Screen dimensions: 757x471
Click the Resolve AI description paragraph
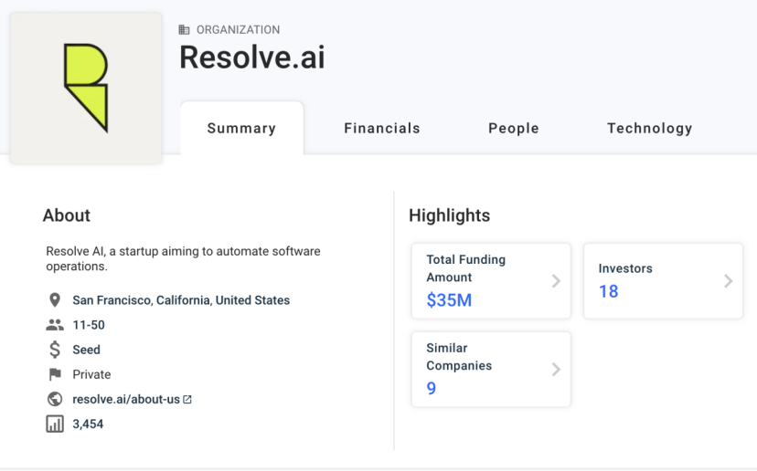(183, 258)
